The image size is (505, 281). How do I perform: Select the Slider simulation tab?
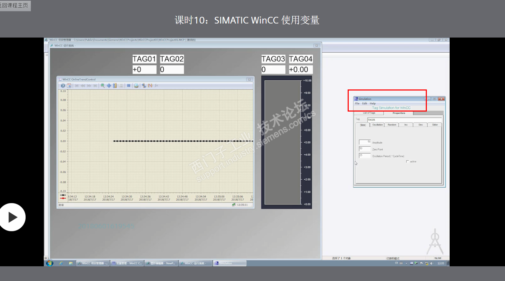coord(435,125)
